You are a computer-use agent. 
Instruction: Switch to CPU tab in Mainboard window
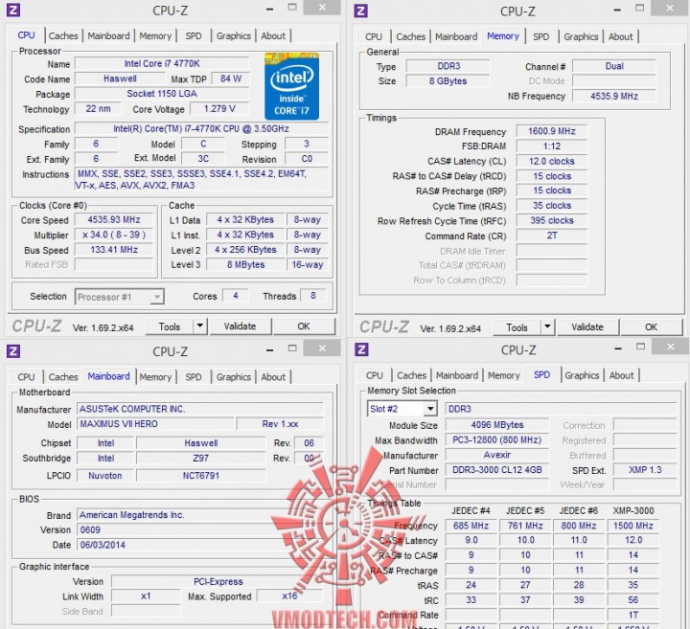[x=26, y=377]
